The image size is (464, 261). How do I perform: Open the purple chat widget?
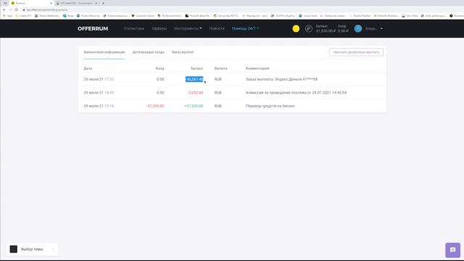pos(452,250)
